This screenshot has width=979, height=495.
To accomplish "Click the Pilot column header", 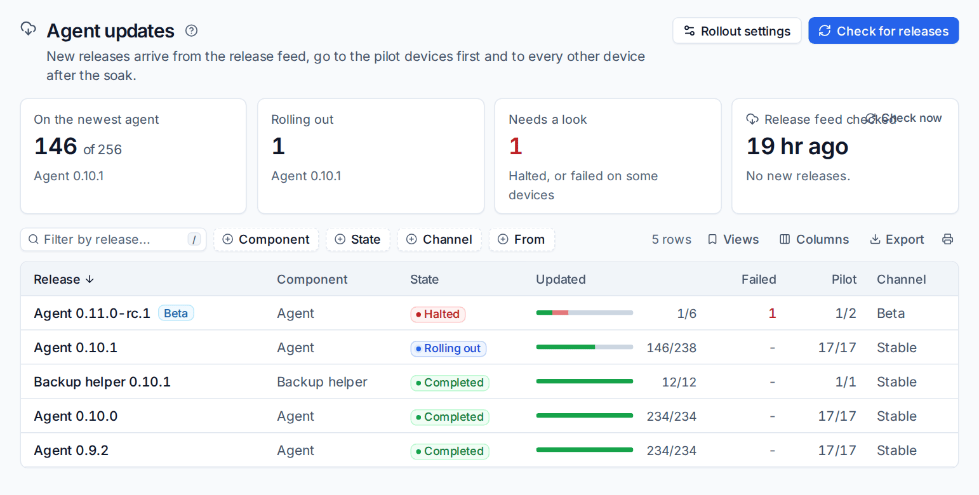I will [844, 279].
